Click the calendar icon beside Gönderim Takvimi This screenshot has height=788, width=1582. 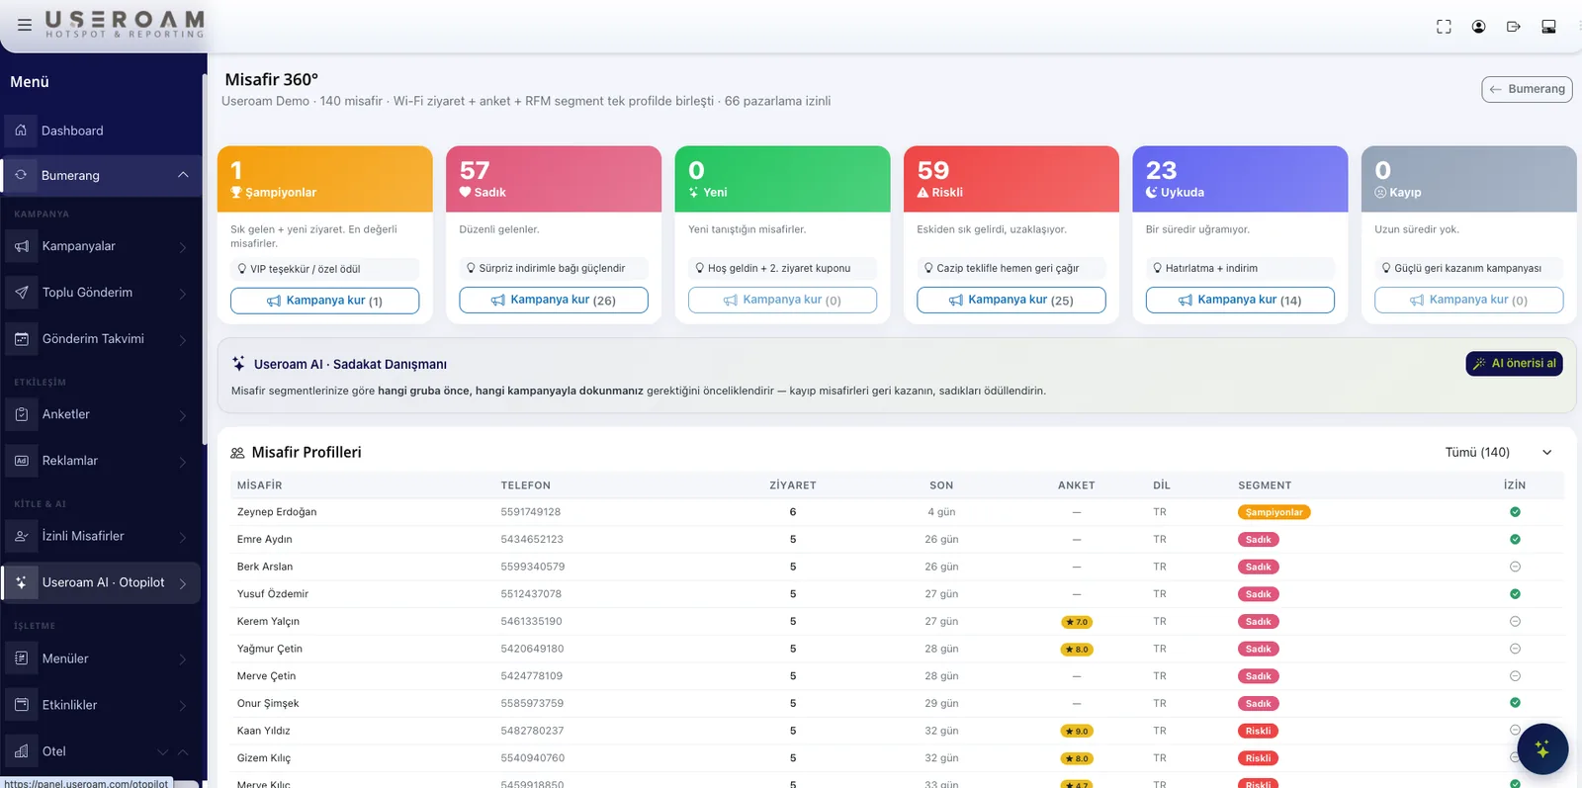[x=22, y=339]
